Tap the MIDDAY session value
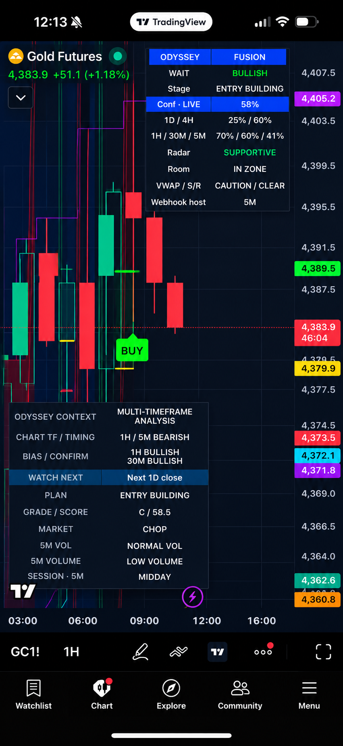Image resolution: width=343 pixels, height=746 pixels. point(155,577)
